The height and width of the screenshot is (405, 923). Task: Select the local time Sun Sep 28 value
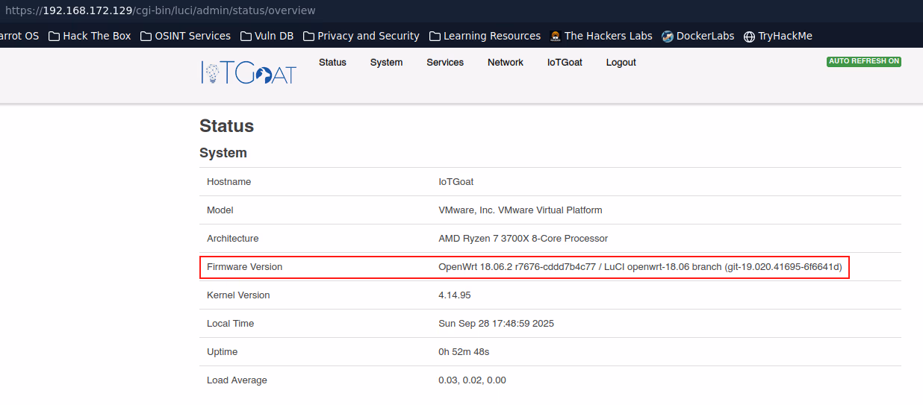496,324
